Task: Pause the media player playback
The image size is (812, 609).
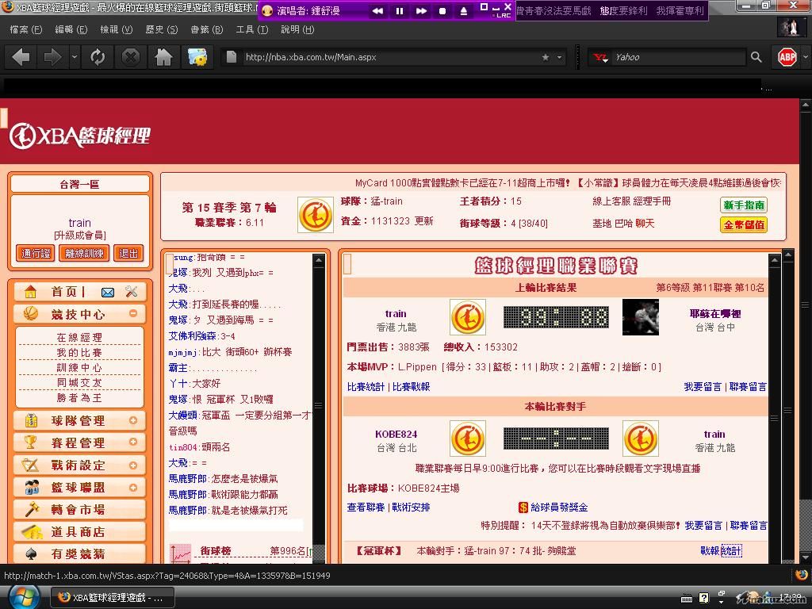Action: tap(400, 11)
